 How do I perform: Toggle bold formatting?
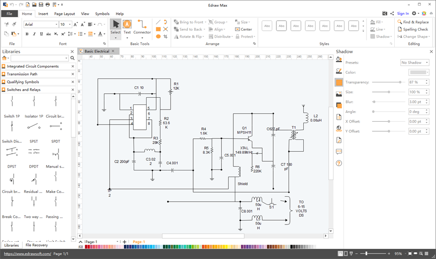coord(27,34)
